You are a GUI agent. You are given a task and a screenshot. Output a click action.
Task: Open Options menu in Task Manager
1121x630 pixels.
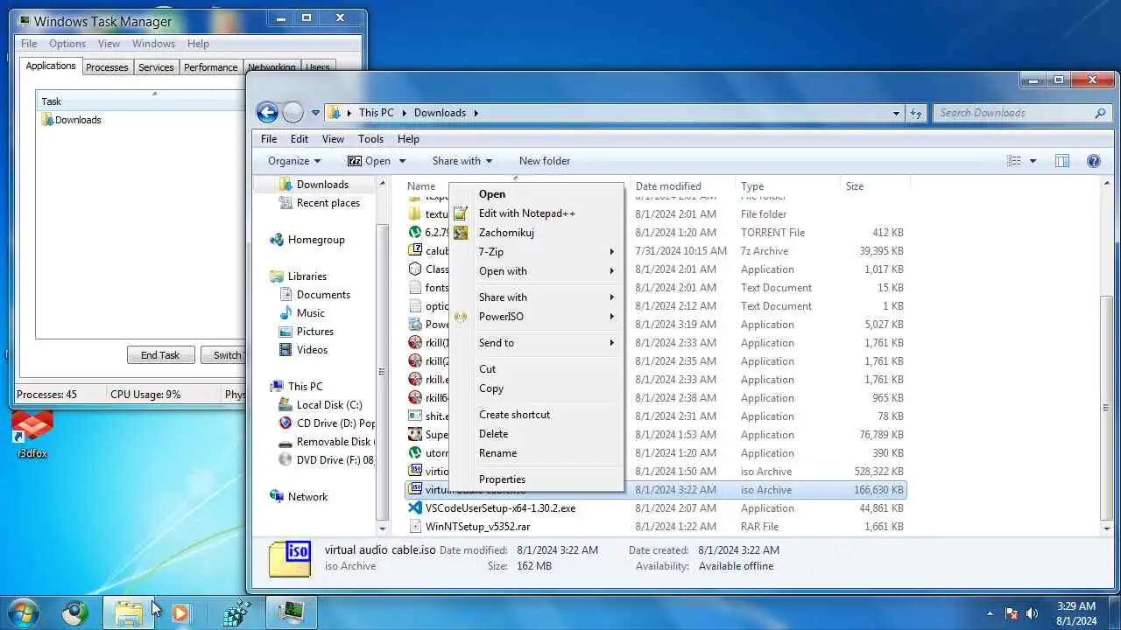[x=67, y=44]
